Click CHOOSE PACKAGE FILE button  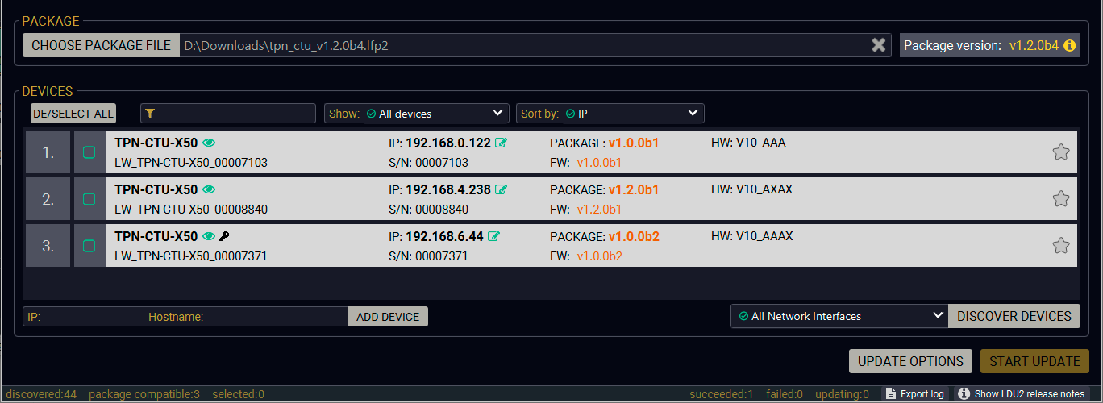(101, 45)
